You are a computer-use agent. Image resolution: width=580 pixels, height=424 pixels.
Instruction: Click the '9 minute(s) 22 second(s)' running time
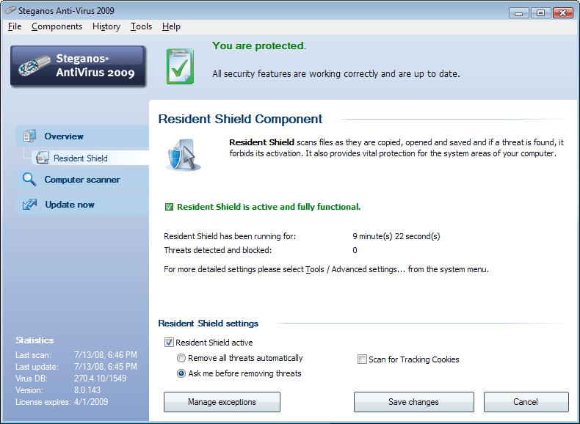[x=396, y=236]
